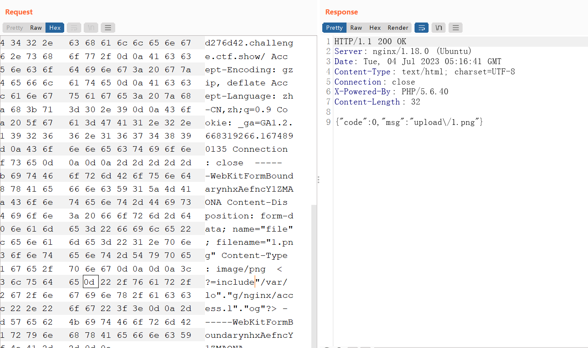Click the ASCII text 'ONA Content-Dis'
Viewport: 588px width, 348px height.
[246, 202]
